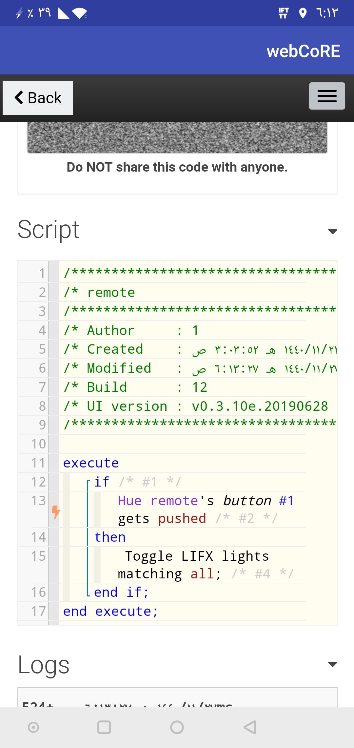The image size is (354, 748).
Task: Click the UI version comment line
Action: click(196, 406)
